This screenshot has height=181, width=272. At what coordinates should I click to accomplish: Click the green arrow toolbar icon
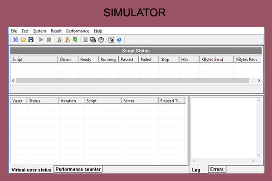pos(75,40)
